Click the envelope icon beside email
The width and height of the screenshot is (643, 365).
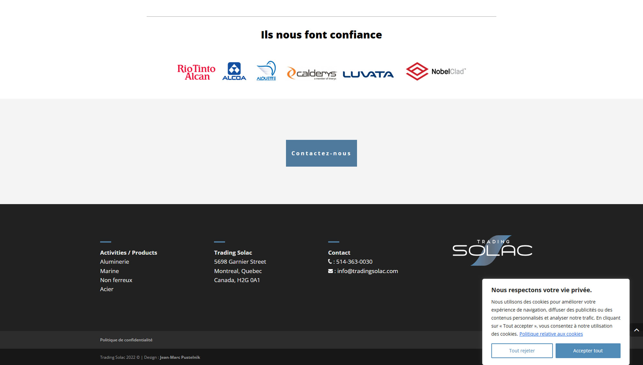click(331, 271)
